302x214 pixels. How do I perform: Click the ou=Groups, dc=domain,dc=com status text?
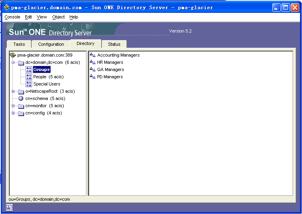click(x=39, y=200)
